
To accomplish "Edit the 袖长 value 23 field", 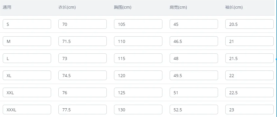I will (249, 109).
